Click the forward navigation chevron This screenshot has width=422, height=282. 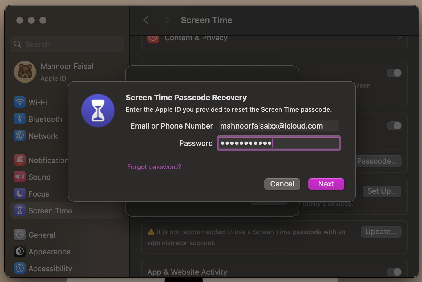point(167,20)
